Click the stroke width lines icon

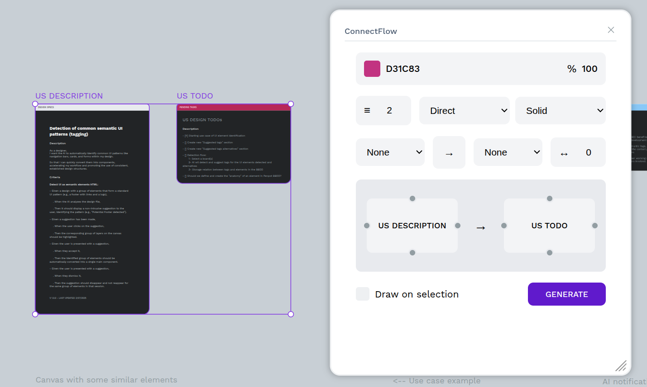coord(367,110)
